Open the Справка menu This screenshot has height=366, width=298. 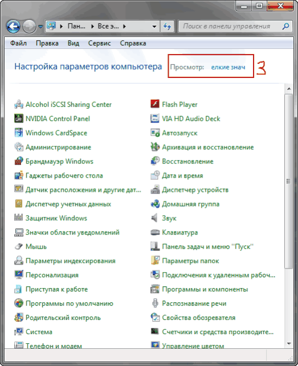click(133, 43)
